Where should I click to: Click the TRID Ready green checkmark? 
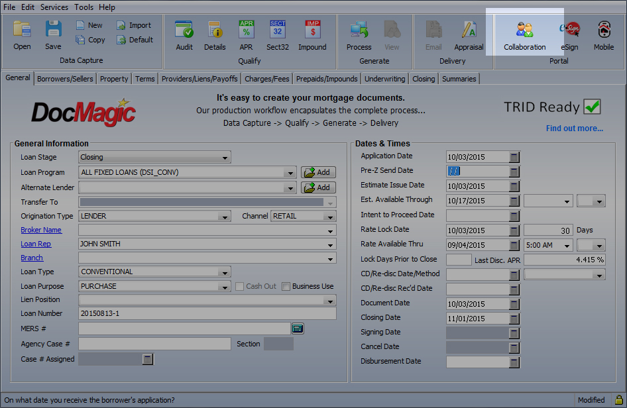pyautogui.click(x=593, y=107)
